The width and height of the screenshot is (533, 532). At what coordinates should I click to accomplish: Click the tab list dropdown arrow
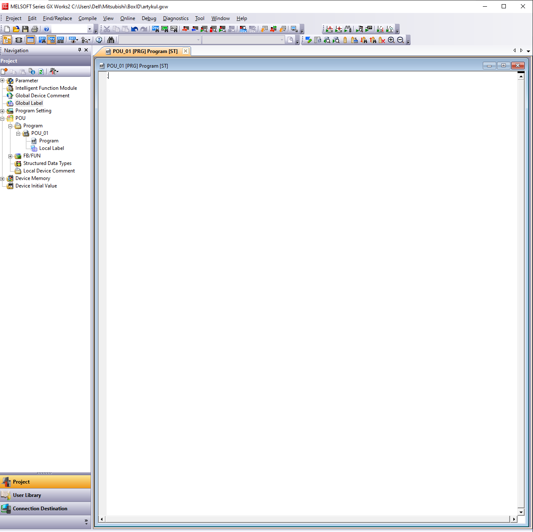point(528,51)
